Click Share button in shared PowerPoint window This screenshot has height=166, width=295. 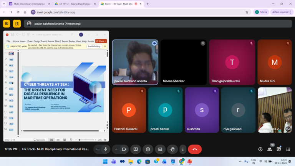[101, 41]
